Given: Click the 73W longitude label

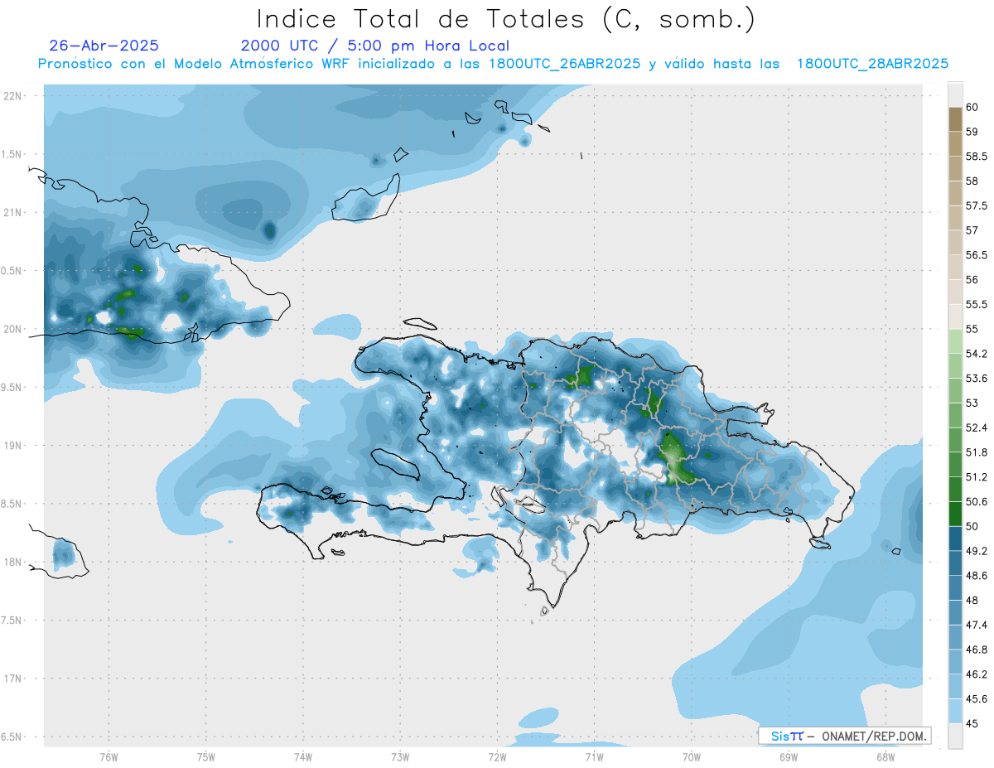Looking at the screenshot, I should point(400,757).
